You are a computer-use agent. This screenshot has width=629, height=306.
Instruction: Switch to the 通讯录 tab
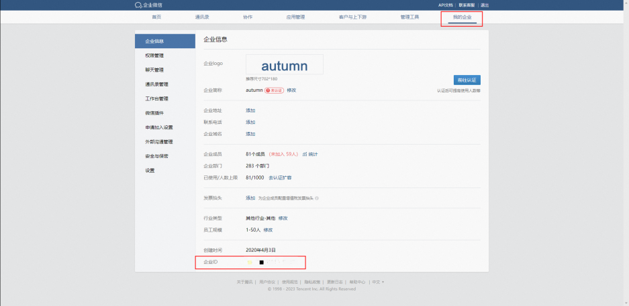(x=203, y=17)
